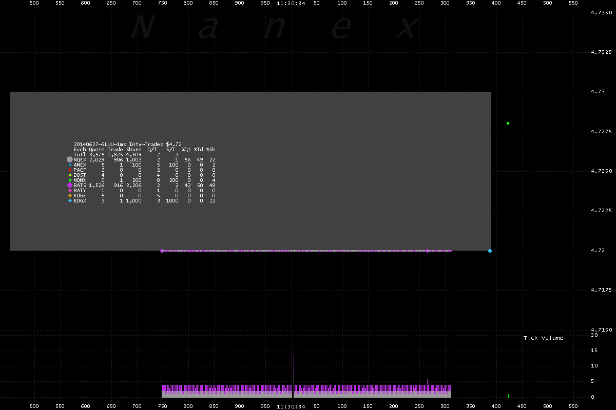This screenshot has height=410, width=616.
Task: Click the '20' tick volume axis label
Action: point(594,335)
